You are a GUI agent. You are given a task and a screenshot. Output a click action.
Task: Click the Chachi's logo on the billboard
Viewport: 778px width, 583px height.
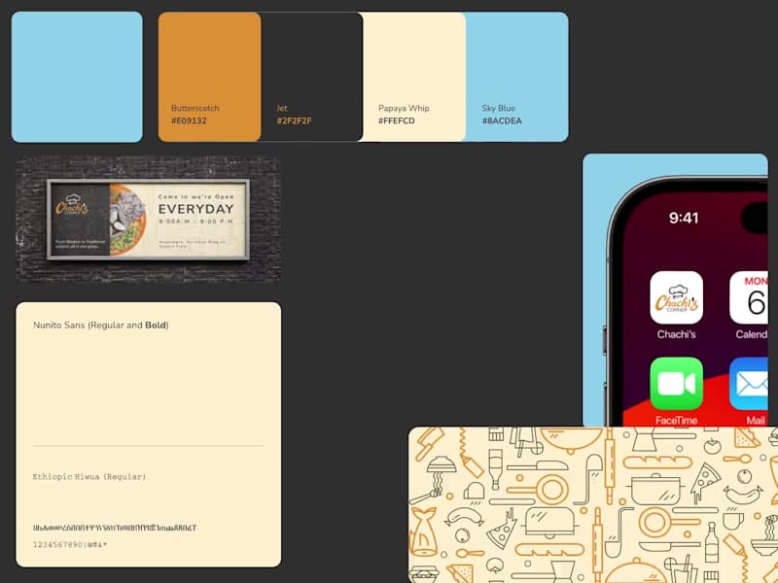pyautogui.click(x=72, y=205)
